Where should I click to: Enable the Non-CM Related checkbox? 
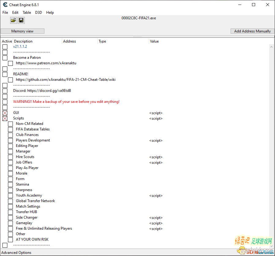pyautogui.click(x=10, y=124)
